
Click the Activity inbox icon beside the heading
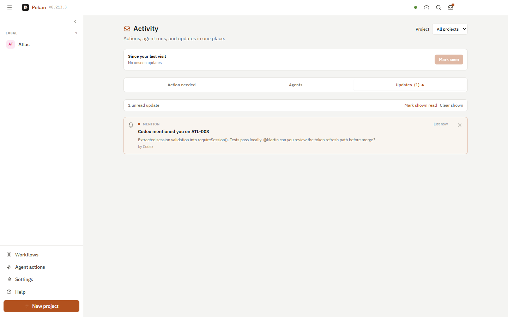[127, 29]
